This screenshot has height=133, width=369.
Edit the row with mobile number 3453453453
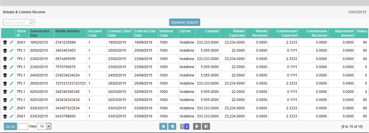12,50
